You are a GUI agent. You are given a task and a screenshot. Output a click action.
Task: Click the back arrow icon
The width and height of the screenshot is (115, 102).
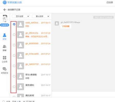pos(5,10)
